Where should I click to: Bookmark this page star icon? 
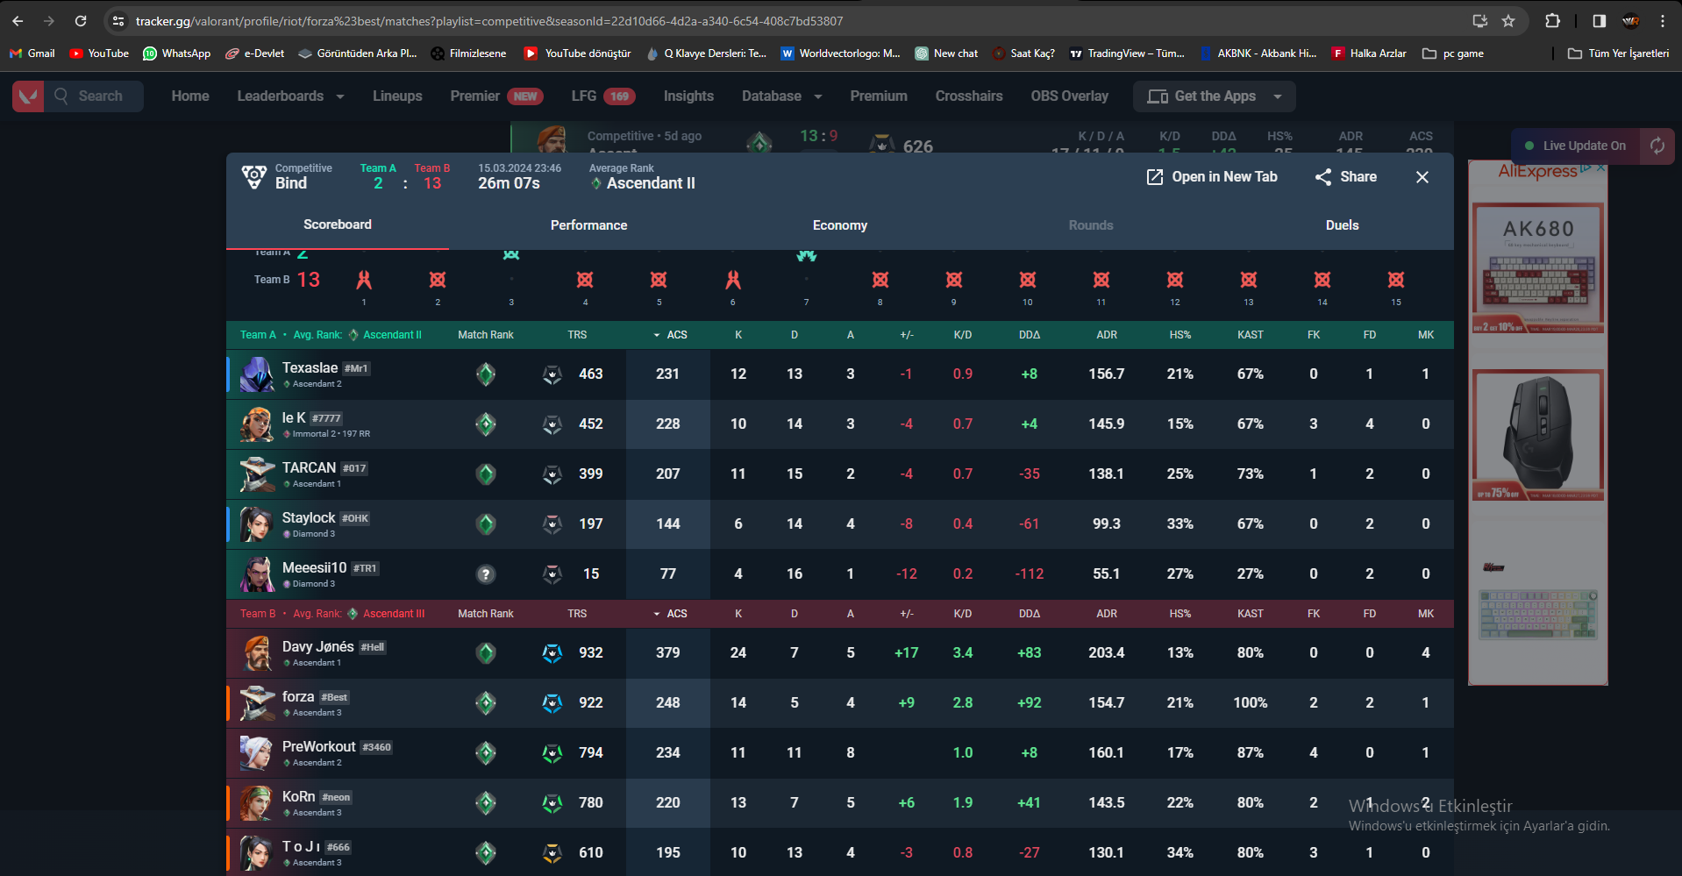(x=1508, y=21)
